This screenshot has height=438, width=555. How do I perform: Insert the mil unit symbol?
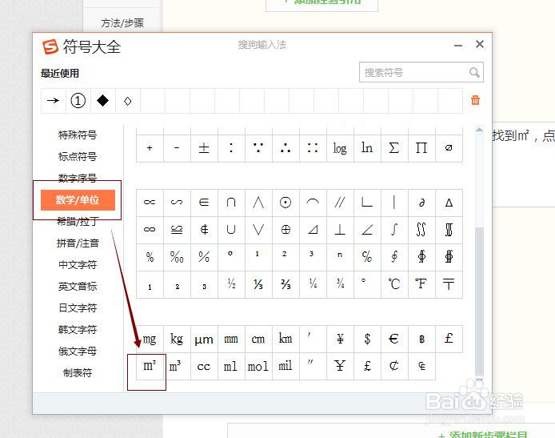pyautogui.click(x=285, y=366)
